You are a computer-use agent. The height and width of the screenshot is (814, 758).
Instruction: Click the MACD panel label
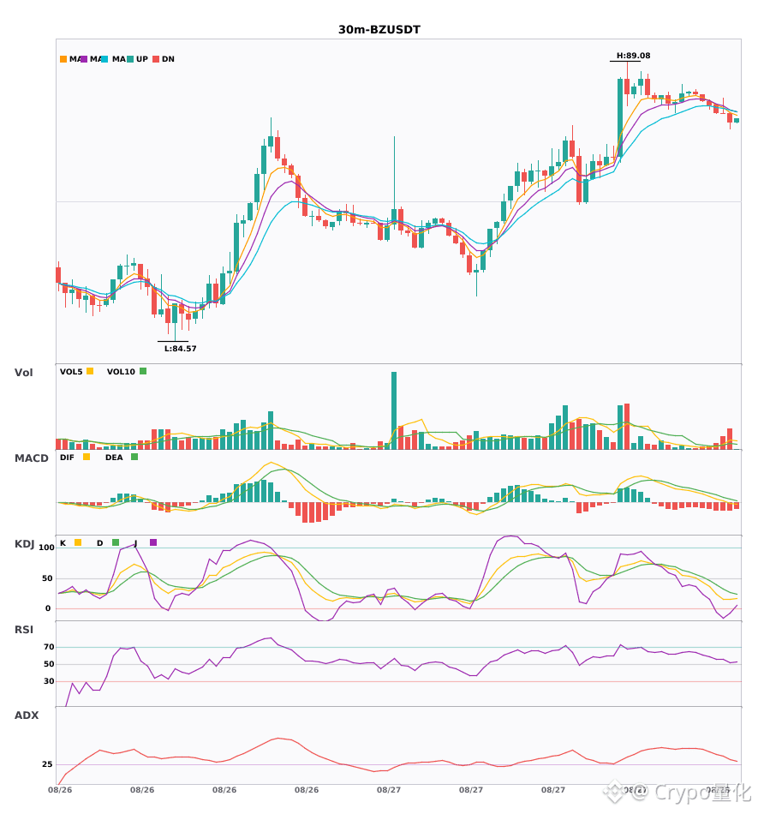[x=31, y=458]
